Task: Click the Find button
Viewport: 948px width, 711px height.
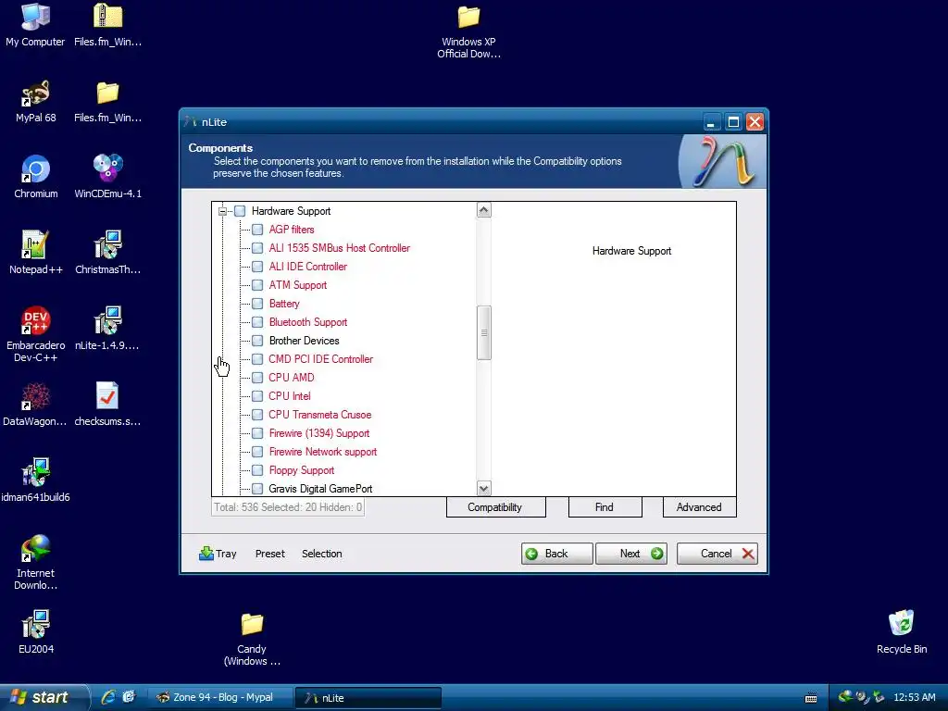Action: click(605, 507)
